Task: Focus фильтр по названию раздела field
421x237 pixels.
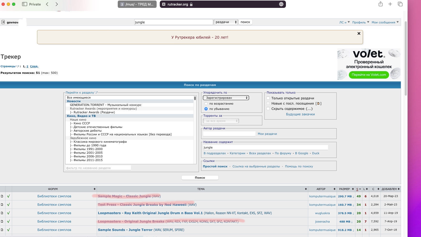Action: point(98,168)
